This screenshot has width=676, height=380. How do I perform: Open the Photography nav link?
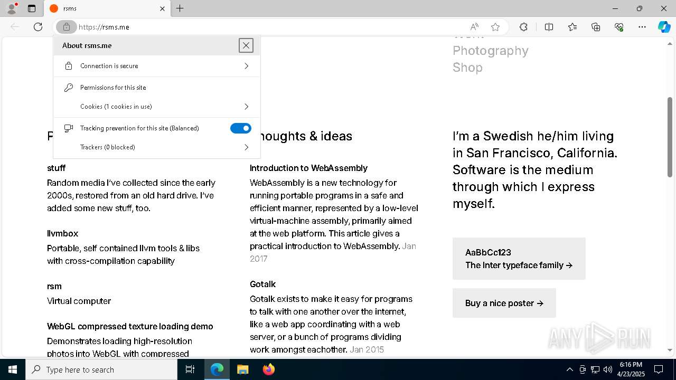point(491,51)
